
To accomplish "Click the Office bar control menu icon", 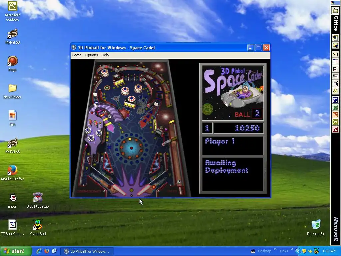I will pos(333,2).
